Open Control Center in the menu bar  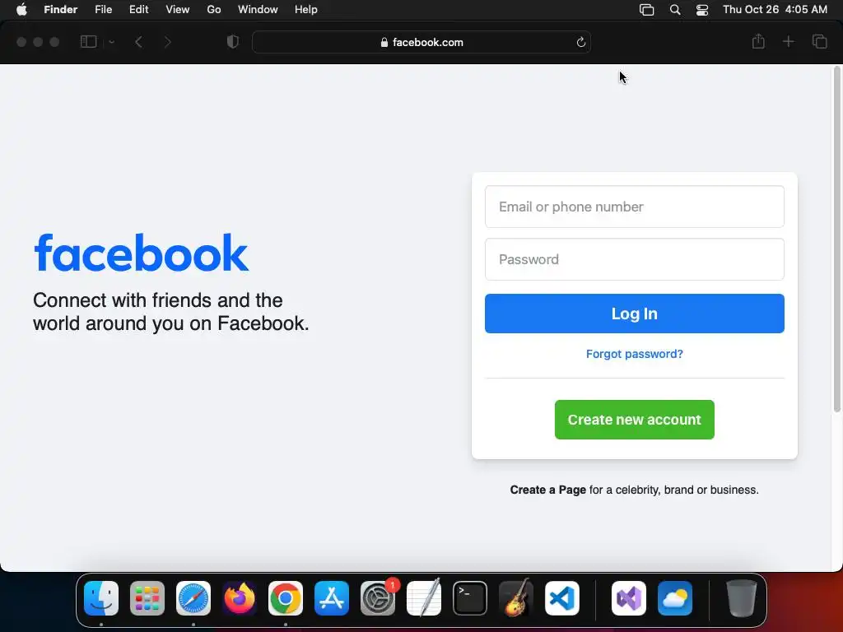702,10
